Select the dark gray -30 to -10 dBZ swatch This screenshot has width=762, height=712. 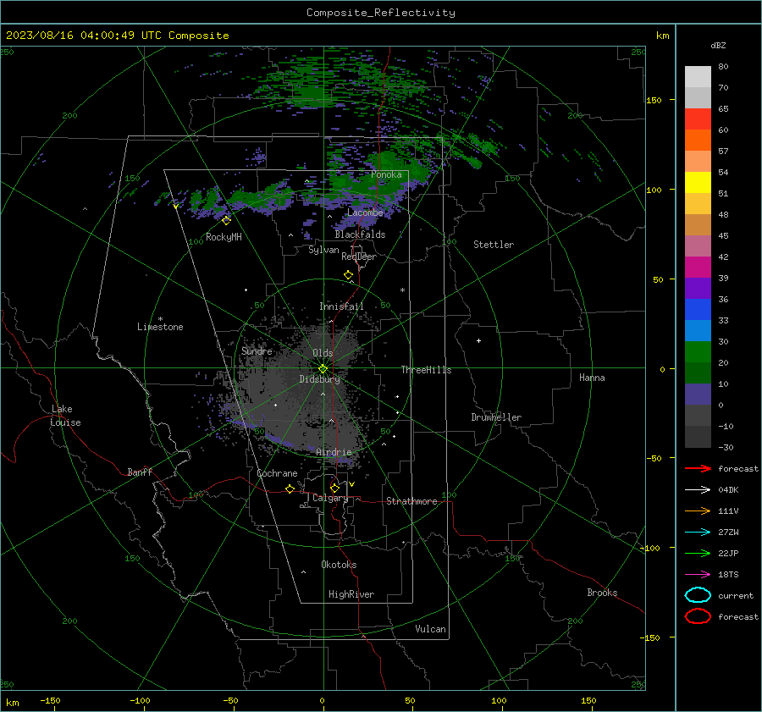698,437
